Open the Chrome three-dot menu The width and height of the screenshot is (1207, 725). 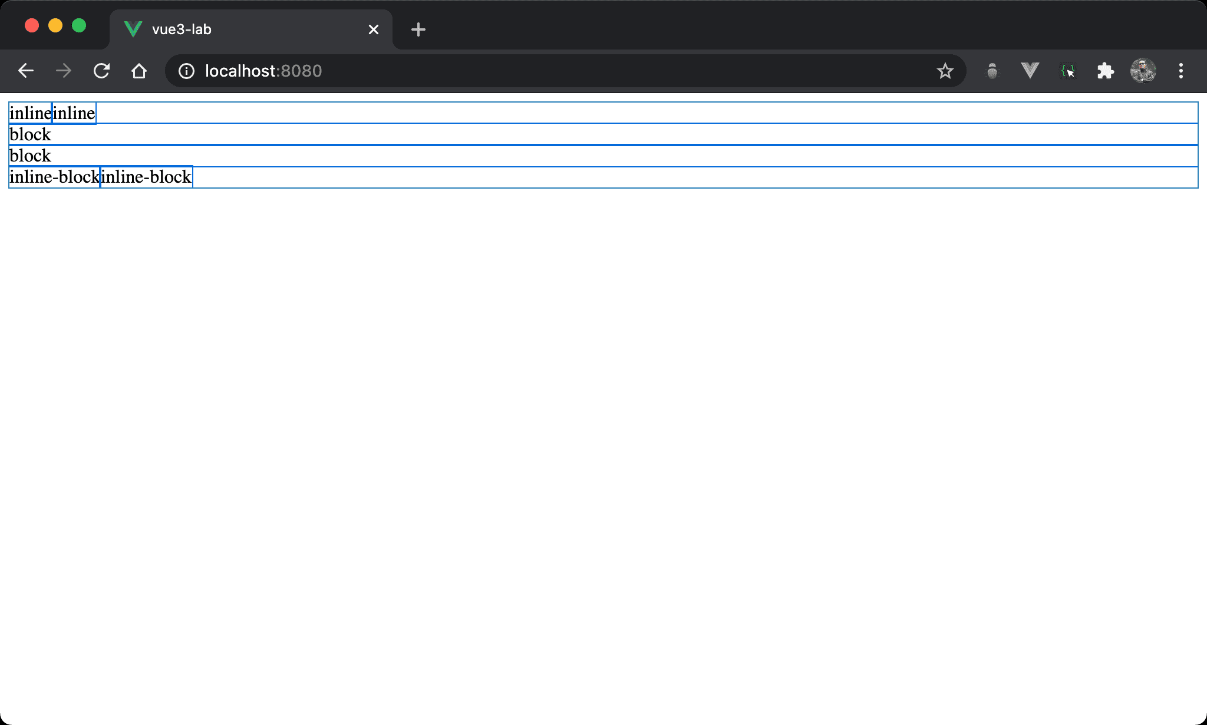click(1180, 71)
